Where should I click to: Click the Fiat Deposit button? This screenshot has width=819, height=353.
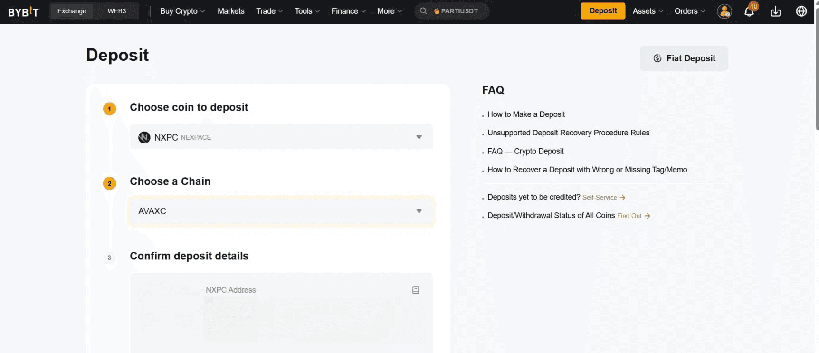[684, 58]
